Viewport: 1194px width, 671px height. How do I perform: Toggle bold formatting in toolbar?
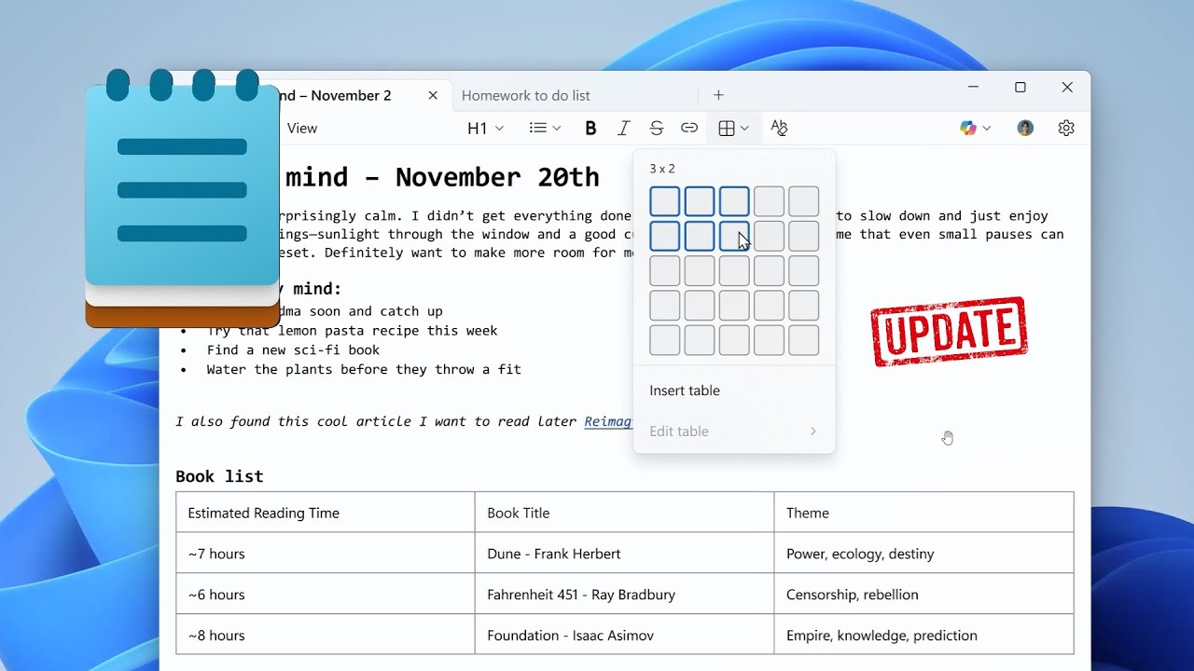(590, 129)
